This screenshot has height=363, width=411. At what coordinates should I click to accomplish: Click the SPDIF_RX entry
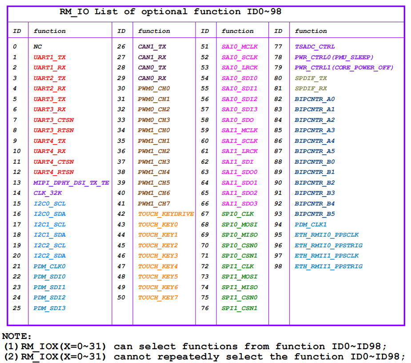[311, 89]
